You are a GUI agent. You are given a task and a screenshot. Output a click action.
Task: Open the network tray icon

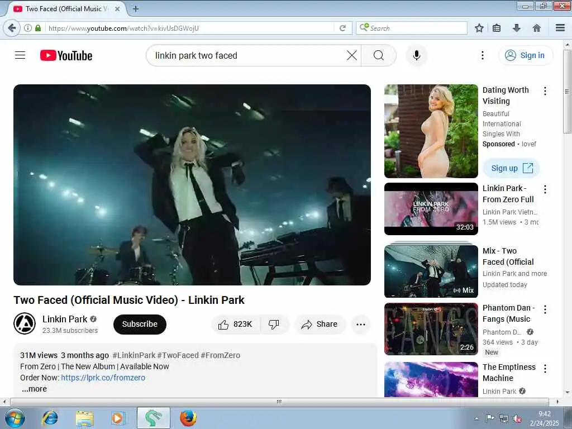pos(504,419)
